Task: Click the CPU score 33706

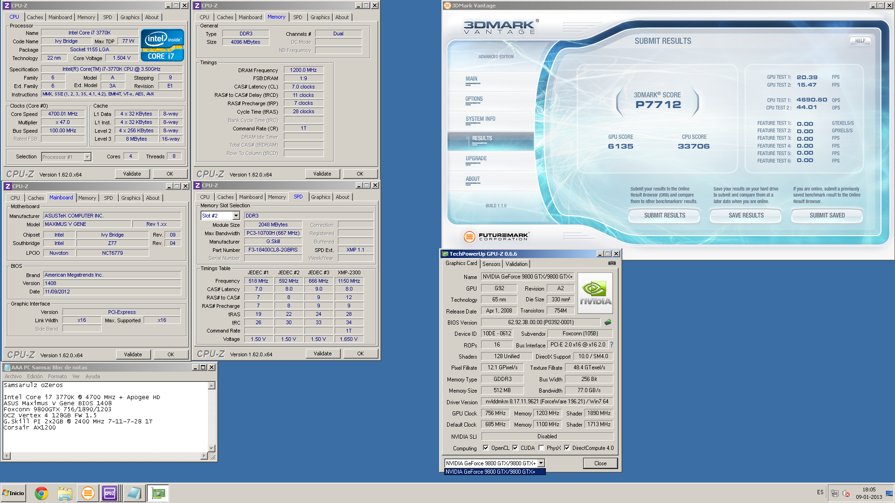Action: tap(694, 146)
